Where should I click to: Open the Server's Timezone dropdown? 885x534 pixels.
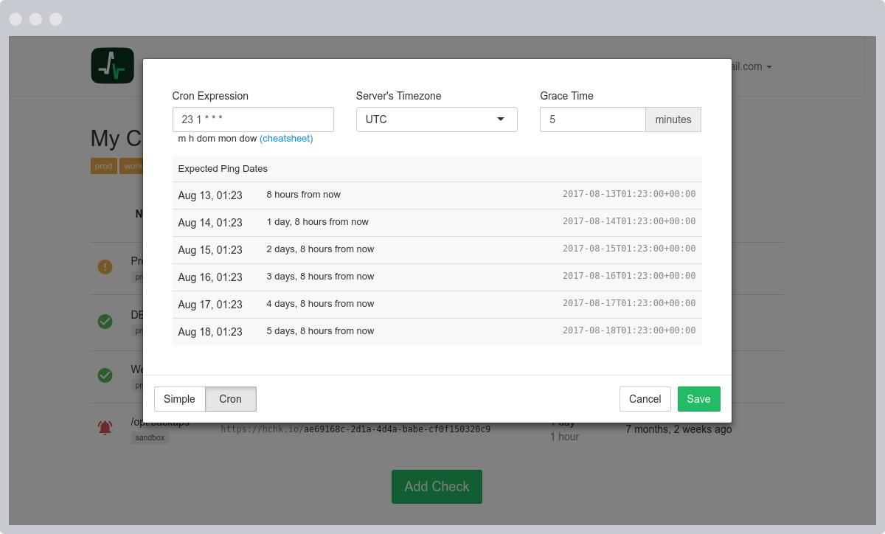point(437,119)
